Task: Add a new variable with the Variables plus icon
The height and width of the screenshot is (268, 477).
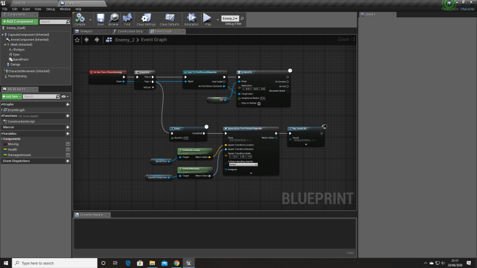Action: [68, 134]
